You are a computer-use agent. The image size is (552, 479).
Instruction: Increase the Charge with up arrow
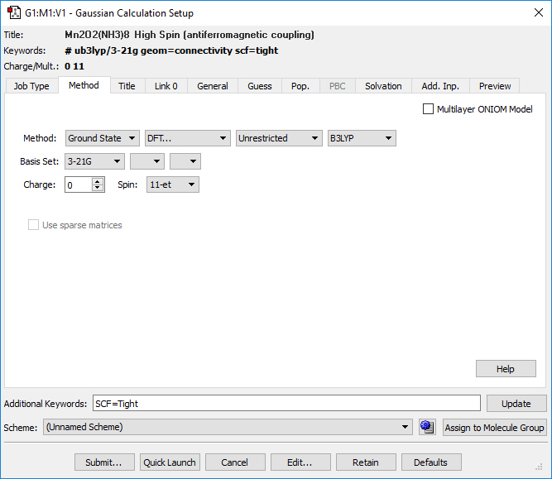point(98,181)
